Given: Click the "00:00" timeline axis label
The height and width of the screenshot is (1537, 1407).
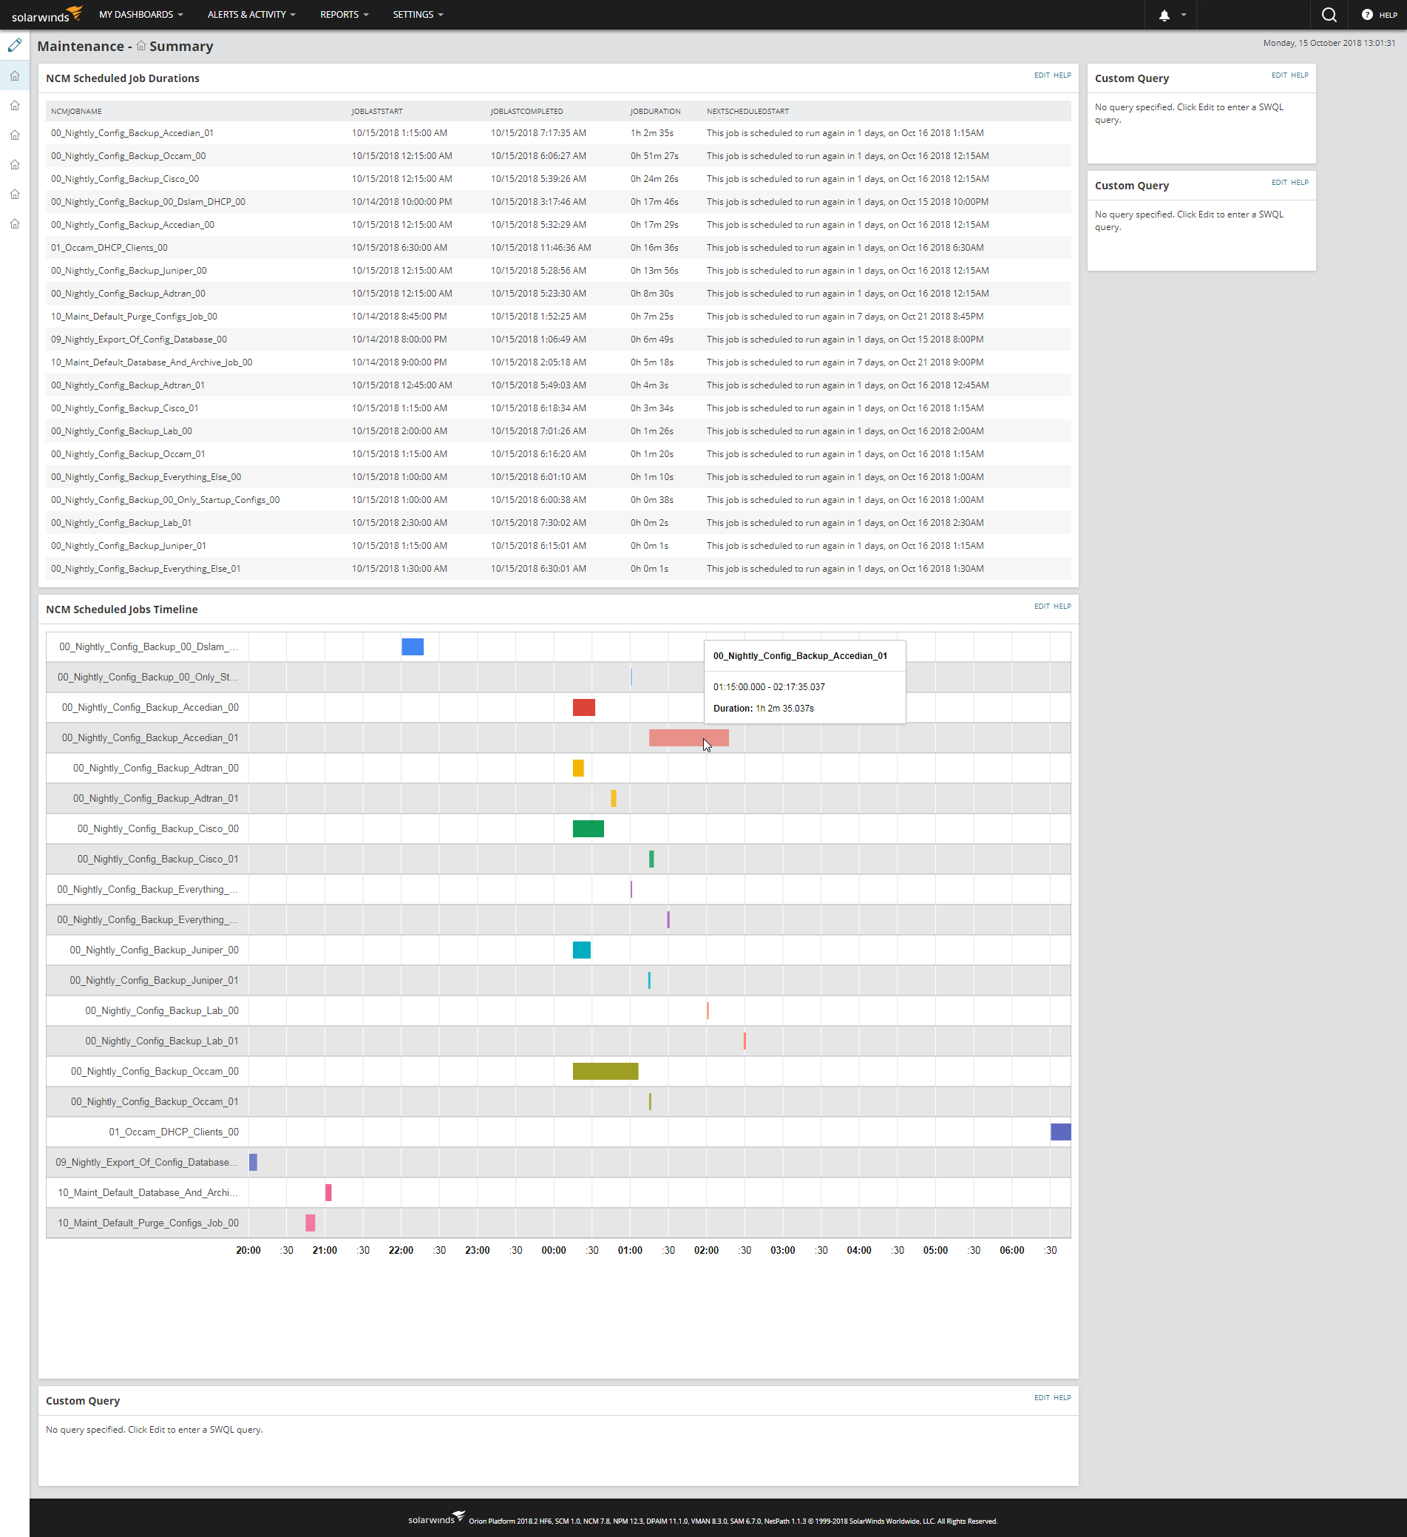Looking at the screenshot, I should click(x=554, y=1250).
